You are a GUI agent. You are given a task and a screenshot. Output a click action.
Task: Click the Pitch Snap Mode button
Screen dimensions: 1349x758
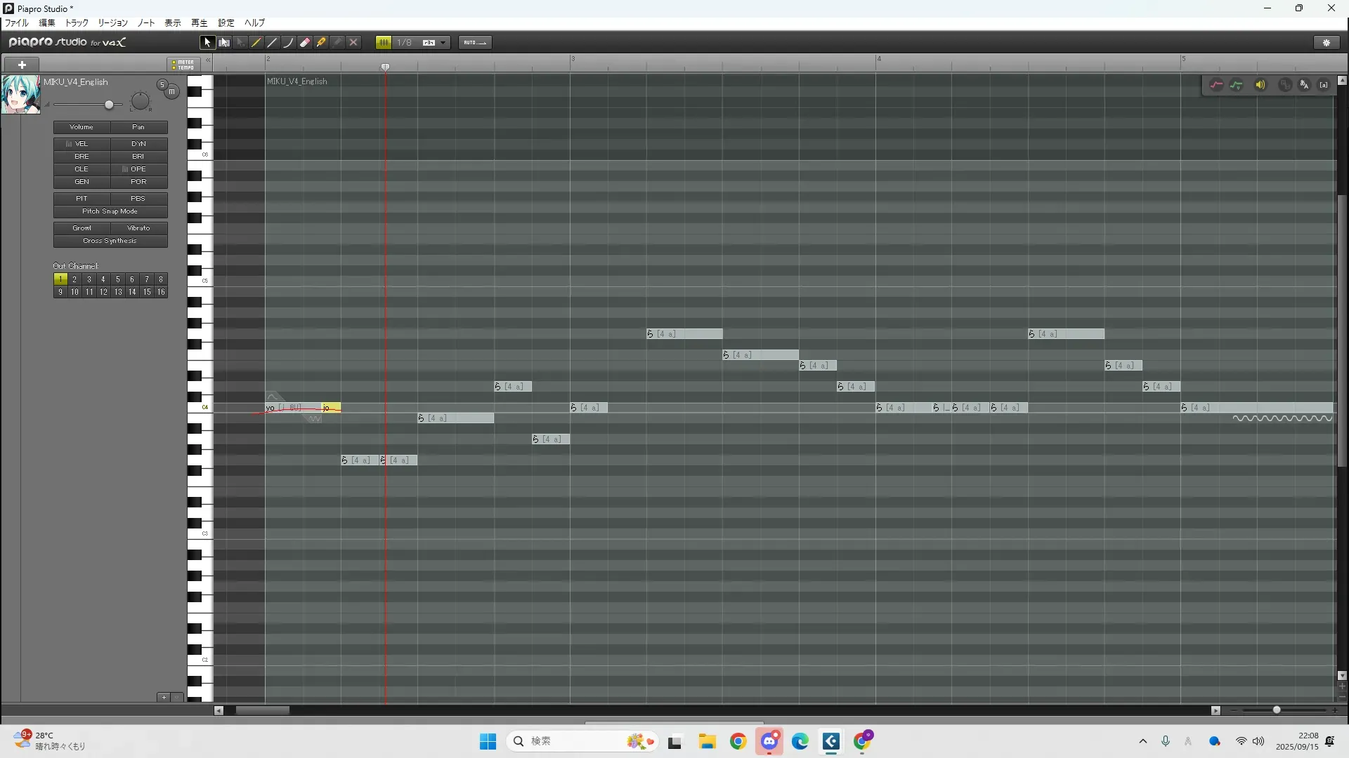click(110, 211)
